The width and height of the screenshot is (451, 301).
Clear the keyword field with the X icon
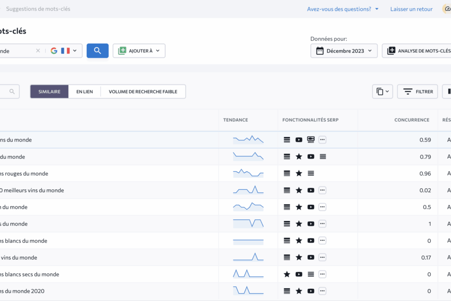pos(38,50)
